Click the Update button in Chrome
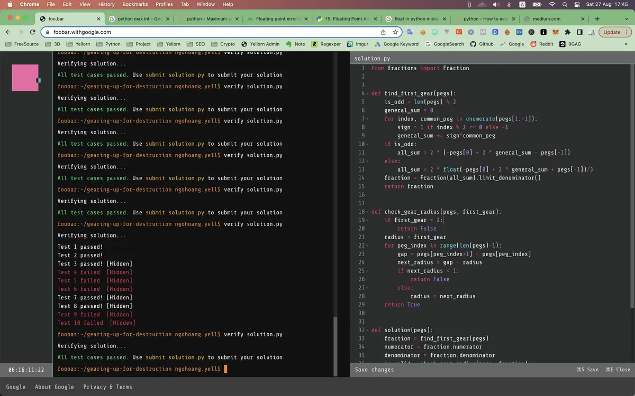 point(615,32)
